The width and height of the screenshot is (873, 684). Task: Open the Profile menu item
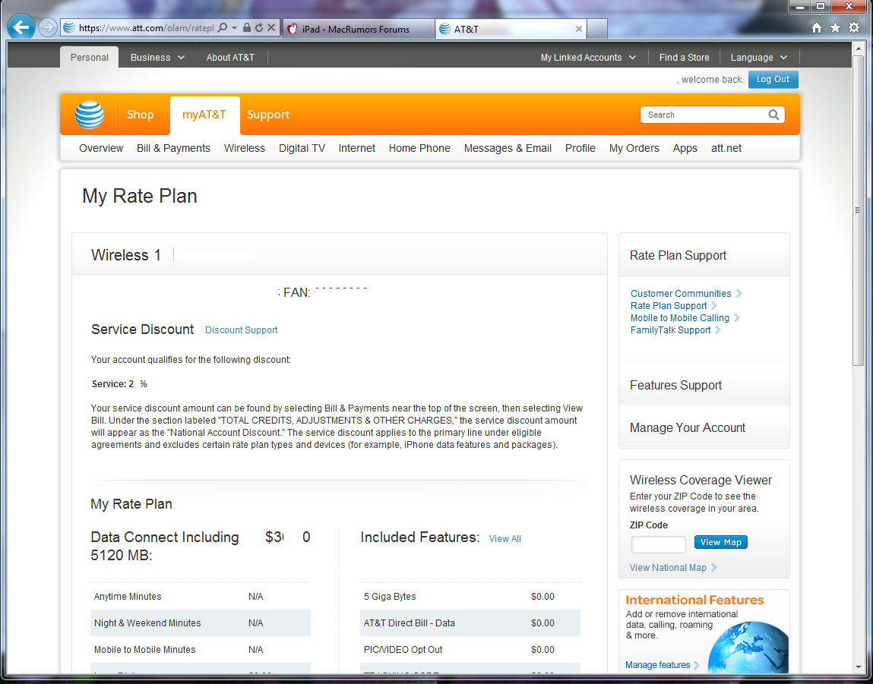click(x=580, y=148)
